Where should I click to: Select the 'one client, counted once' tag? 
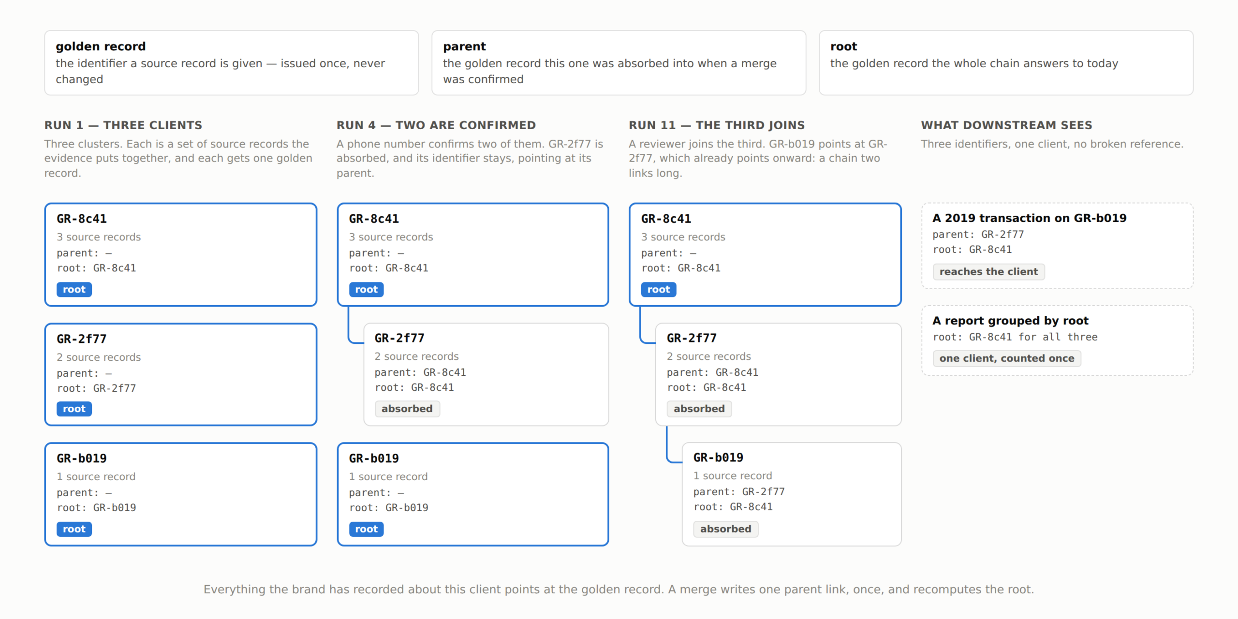(x=1006, y=358)
